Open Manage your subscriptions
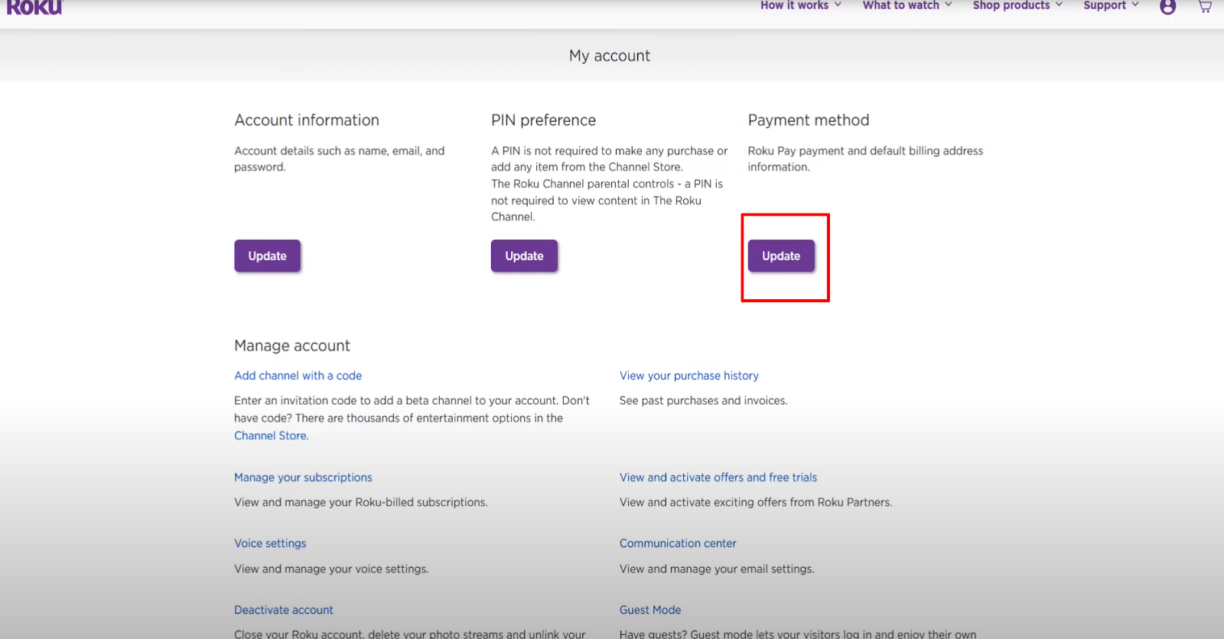Screen dimensions: 1224x639 coord(303,478)
